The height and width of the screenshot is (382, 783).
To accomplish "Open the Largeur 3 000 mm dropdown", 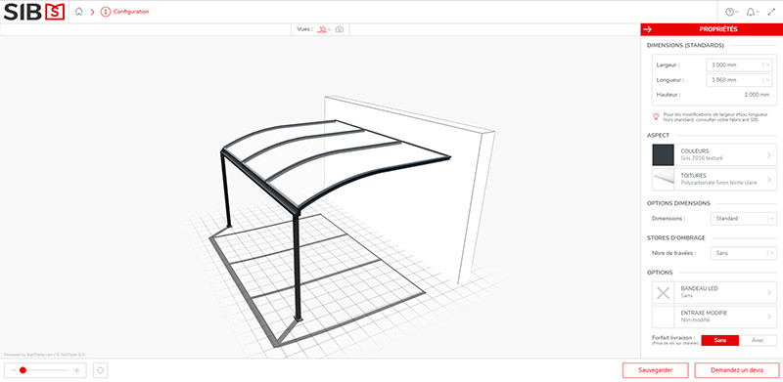I will pyautogui.click(x=739, y=64).
